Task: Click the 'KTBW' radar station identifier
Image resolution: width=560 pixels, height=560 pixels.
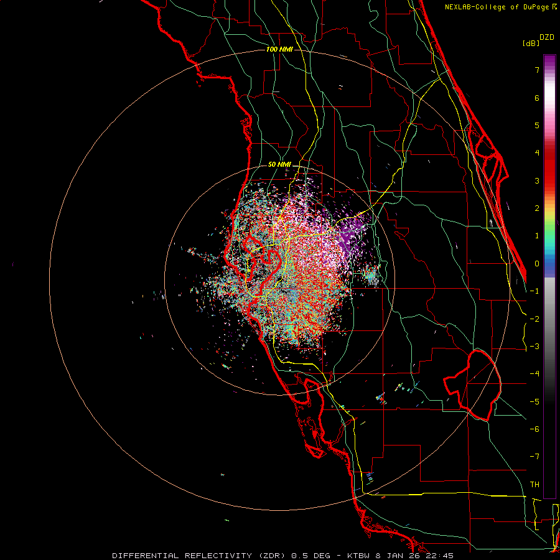Action: tap(357, 556)
